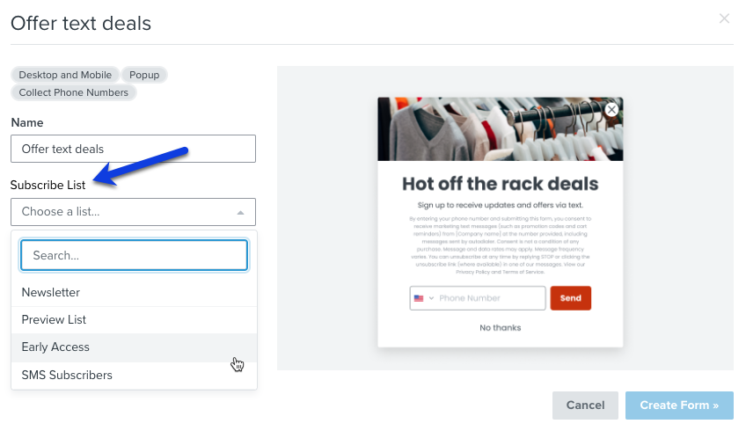746x431 pixels.
Task: Click the popup preview close X icon
Action: click(611, 110)
